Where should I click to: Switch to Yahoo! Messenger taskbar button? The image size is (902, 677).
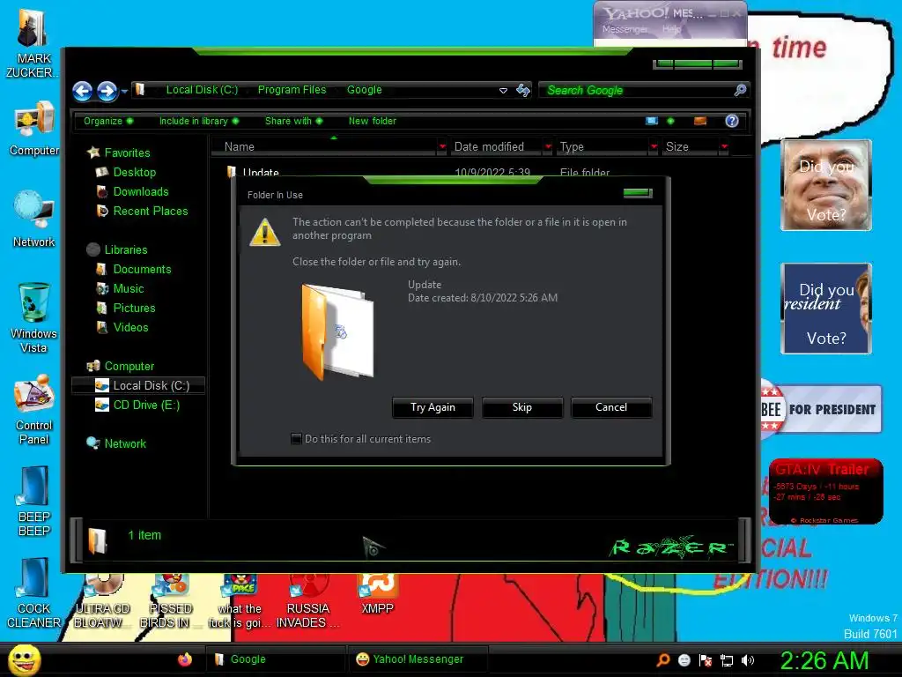[418, 659]
